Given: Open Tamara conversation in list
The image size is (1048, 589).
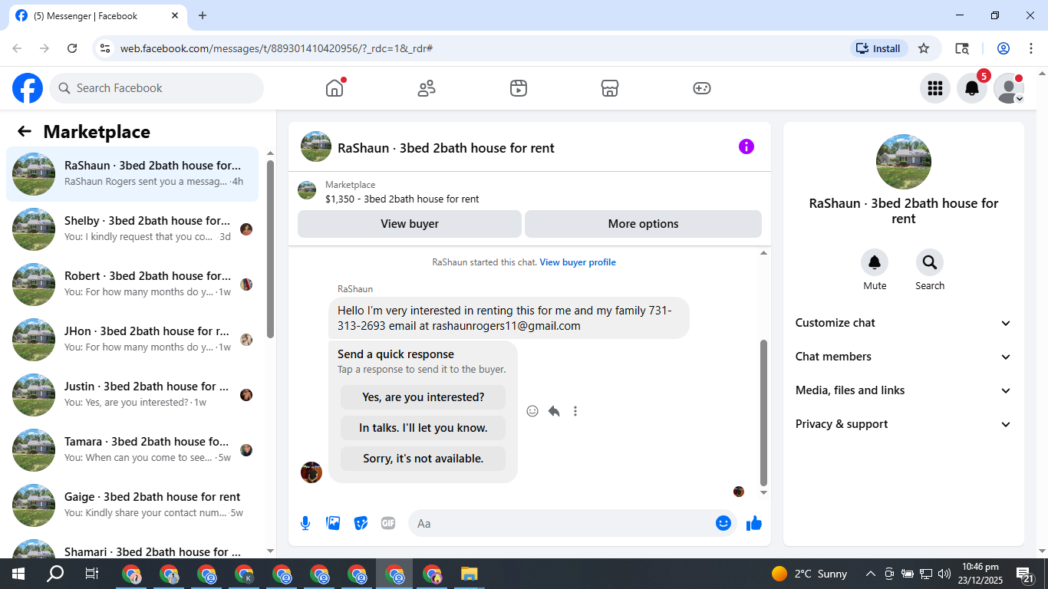Looking at the screenshot, I should pyautogui.click(x=132, y=450).
